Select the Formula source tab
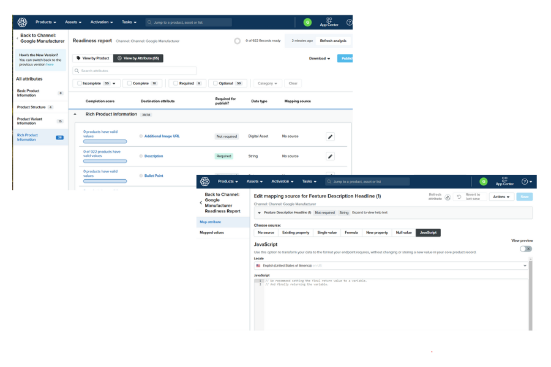 [351, 232]
